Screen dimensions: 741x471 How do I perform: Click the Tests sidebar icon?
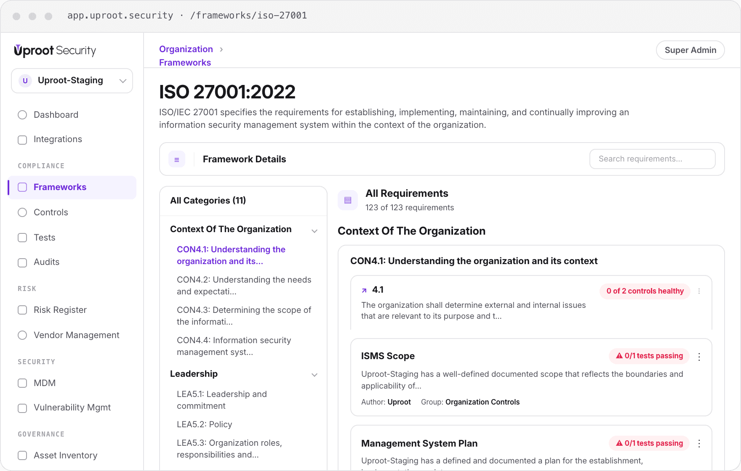[x=22, y=238]
